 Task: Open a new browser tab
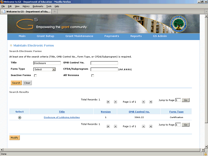pyautogui.click(x=55, y=12)
